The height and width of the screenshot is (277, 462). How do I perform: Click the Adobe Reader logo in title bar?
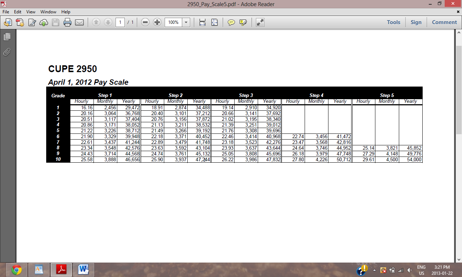(4, 4)
